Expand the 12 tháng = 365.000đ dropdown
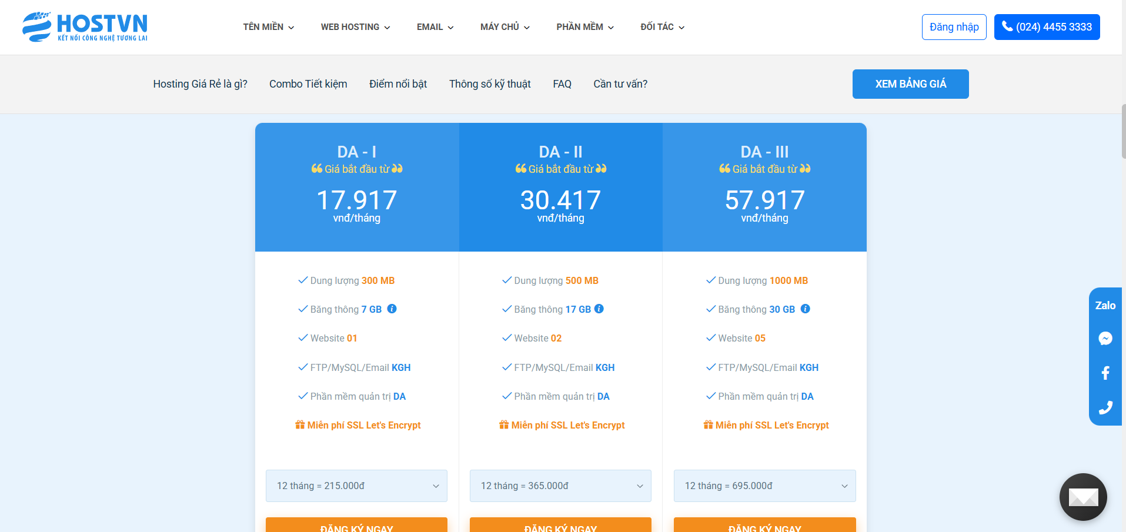The height and width of the screenshot is (532, 1126). pyautogui.click(x=560, y=486)
